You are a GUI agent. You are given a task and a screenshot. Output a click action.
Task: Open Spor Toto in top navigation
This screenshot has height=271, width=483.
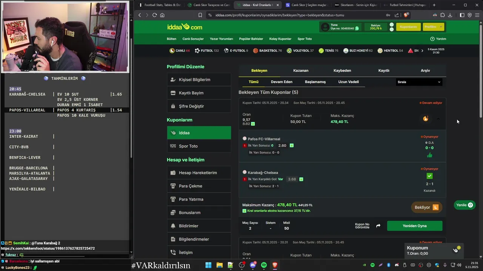(x=305, y=39)
